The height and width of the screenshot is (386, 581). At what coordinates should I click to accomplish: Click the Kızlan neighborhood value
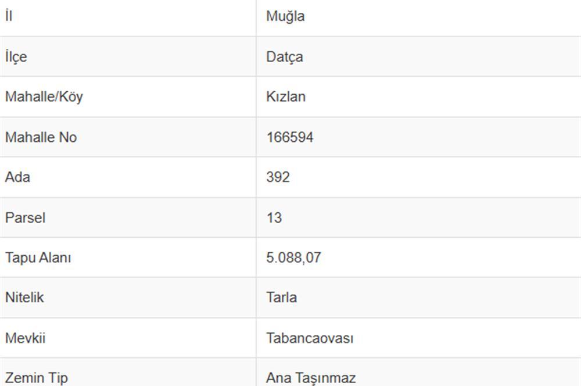(x=286, y=96)
